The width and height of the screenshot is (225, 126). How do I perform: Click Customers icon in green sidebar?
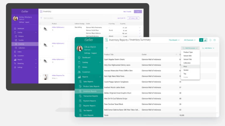(x=79, y=72)
